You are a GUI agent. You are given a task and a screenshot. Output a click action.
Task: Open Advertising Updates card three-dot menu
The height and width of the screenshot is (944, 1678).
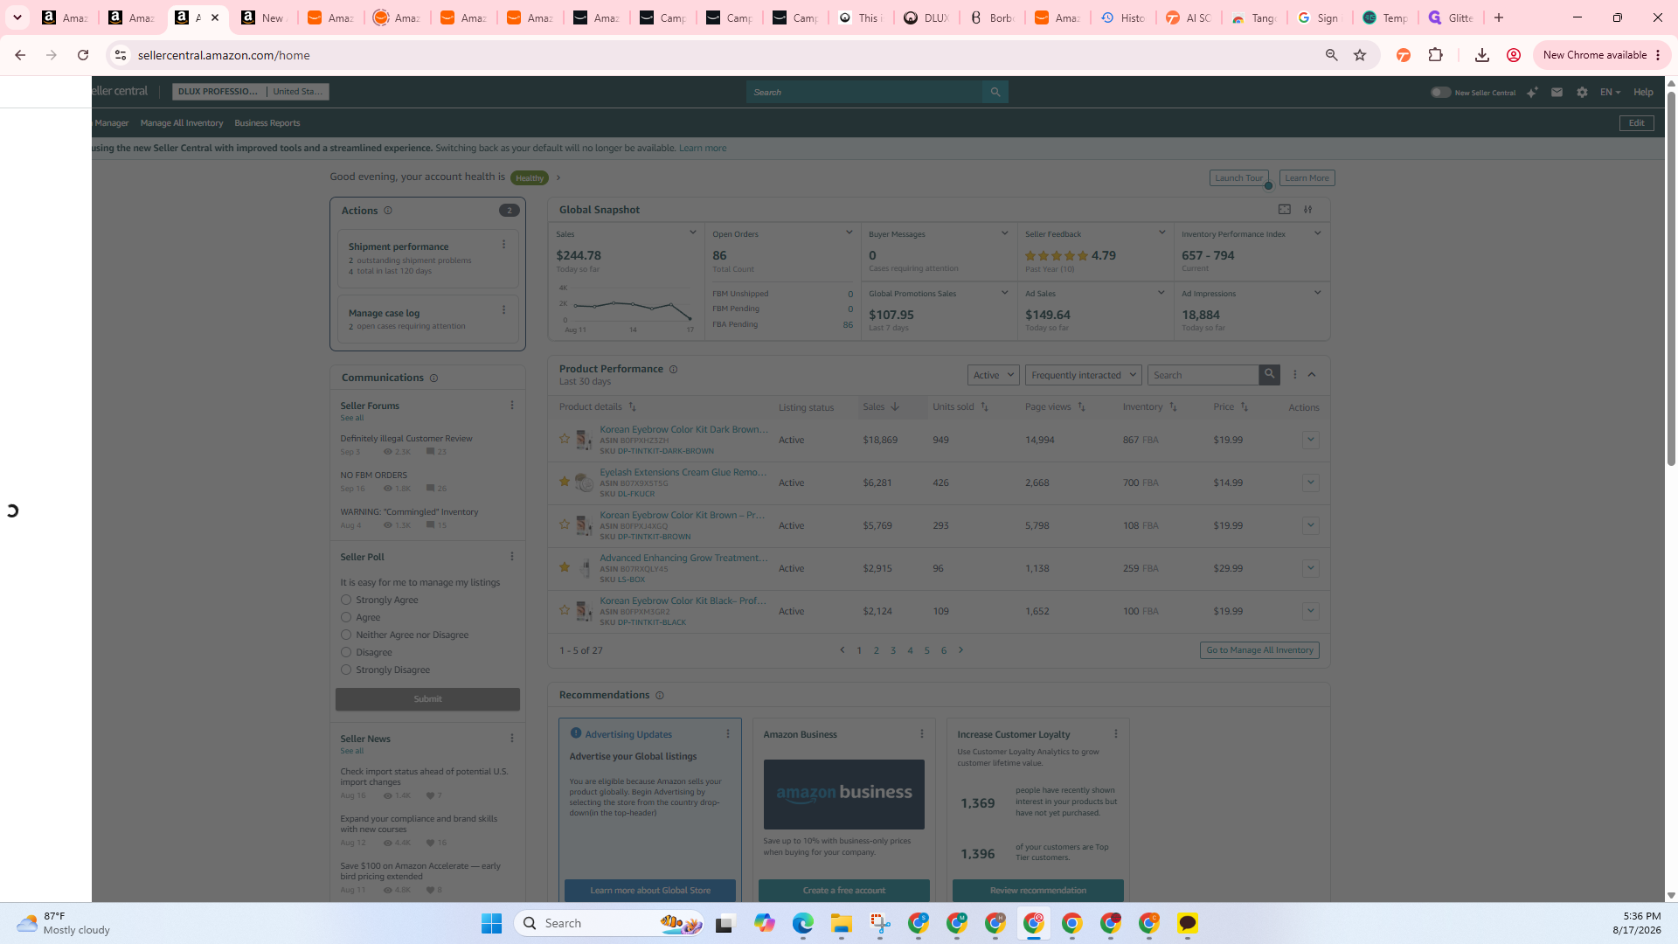(728, 734)
